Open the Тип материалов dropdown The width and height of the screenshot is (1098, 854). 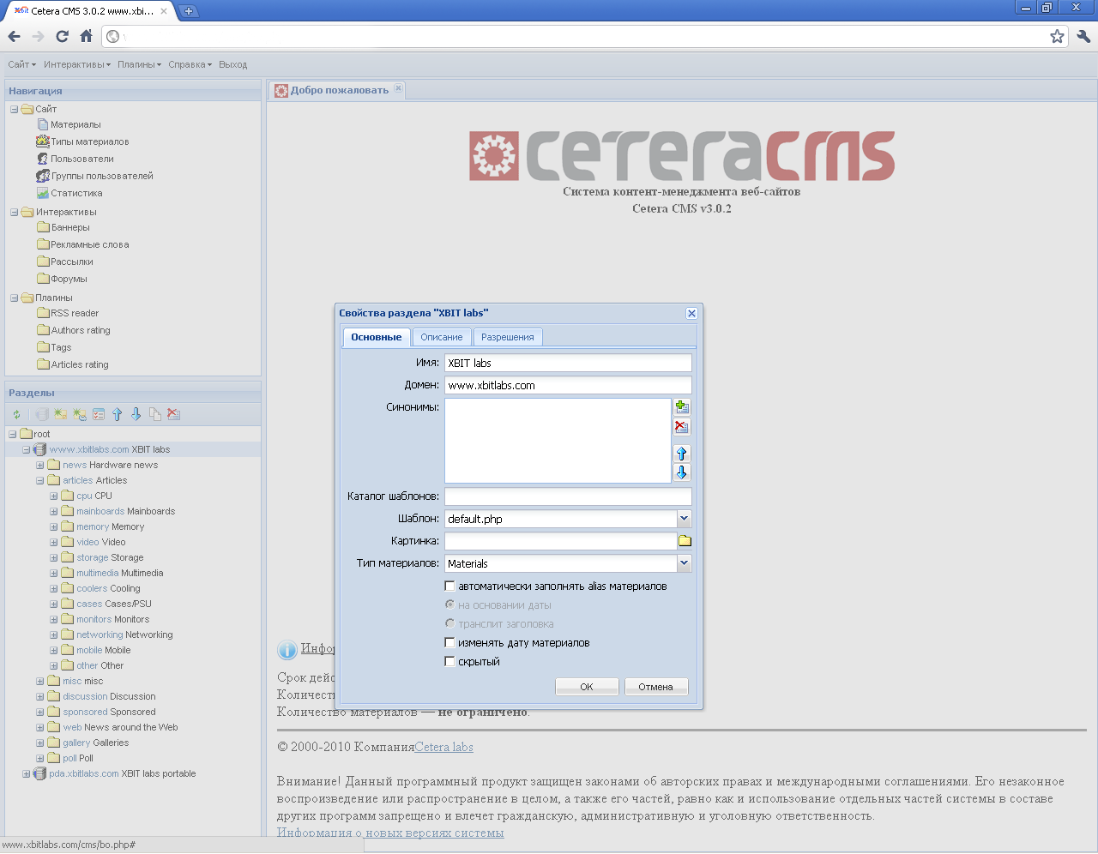coord(684,563)
